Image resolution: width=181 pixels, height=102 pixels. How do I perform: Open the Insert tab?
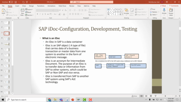click(x=17, y=6)
